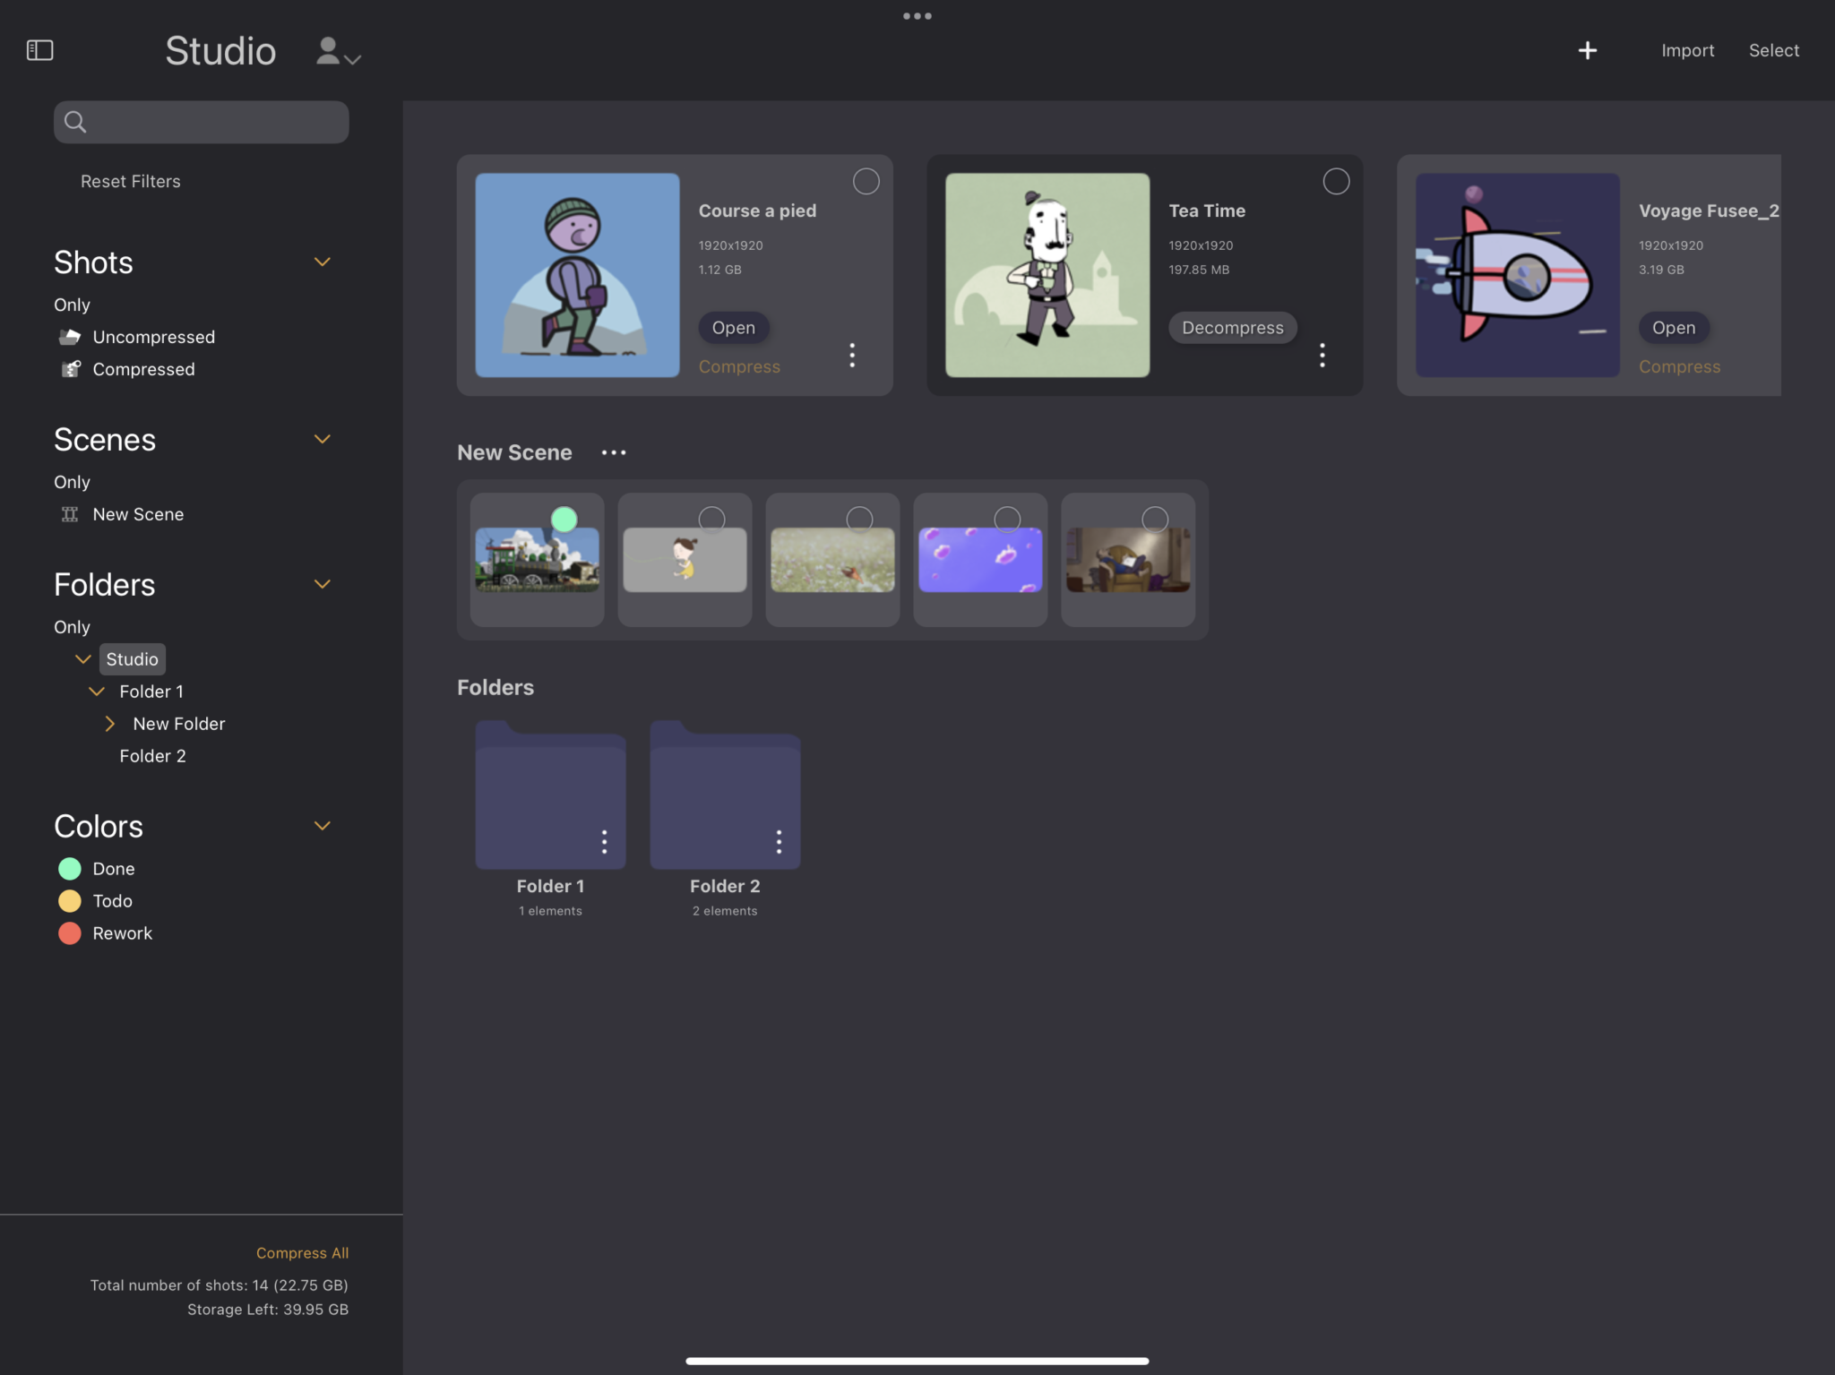Select the red Rework color swatch

point(70,932)
